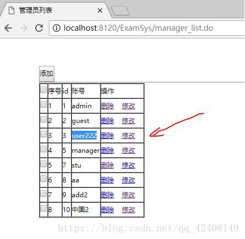Click the stu account cell
Screen dimensions: 245x239
tap(86, 165)
